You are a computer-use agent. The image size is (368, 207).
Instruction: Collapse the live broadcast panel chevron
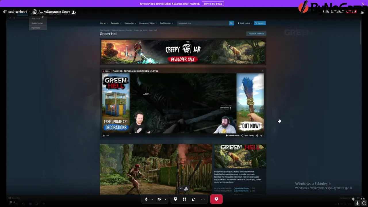262,71
